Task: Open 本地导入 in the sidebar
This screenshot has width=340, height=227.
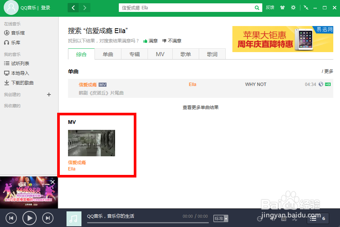Action: (20, 73)
